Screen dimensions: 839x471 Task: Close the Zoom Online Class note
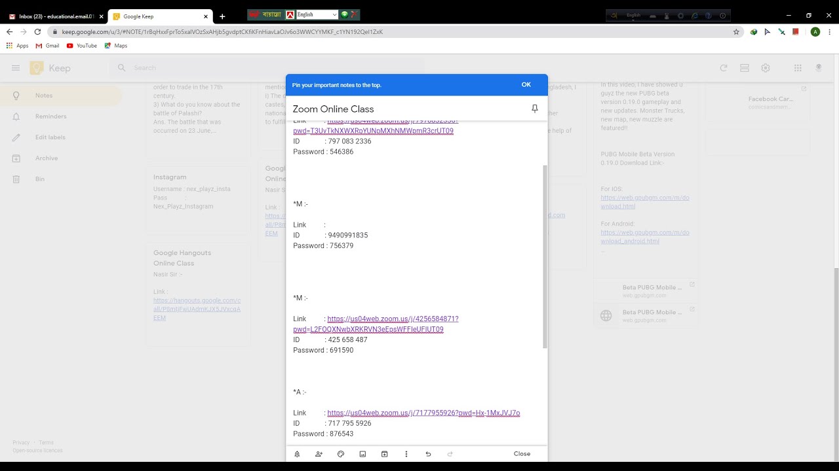tap(522, 454)
